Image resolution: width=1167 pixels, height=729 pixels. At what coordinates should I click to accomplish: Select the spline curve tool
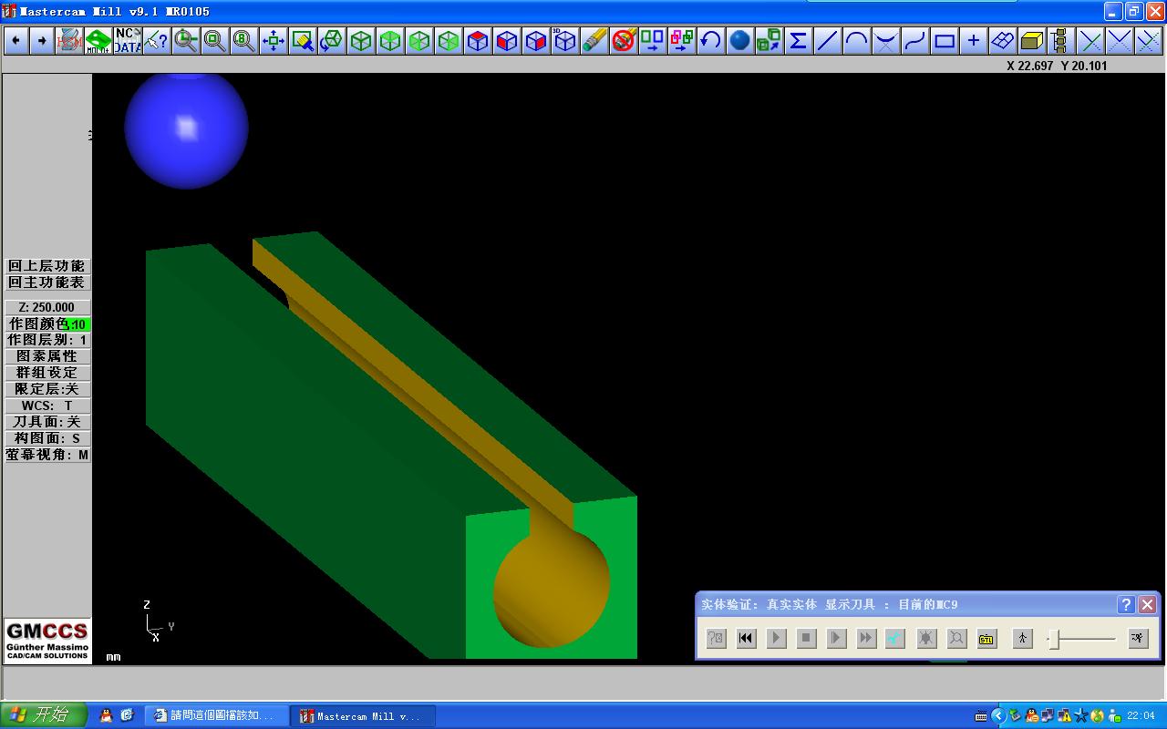pos(915,40)
